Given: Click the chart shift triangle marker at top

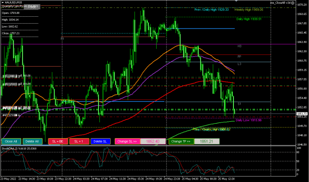Looking at the screenshot, I should point(236,1).
